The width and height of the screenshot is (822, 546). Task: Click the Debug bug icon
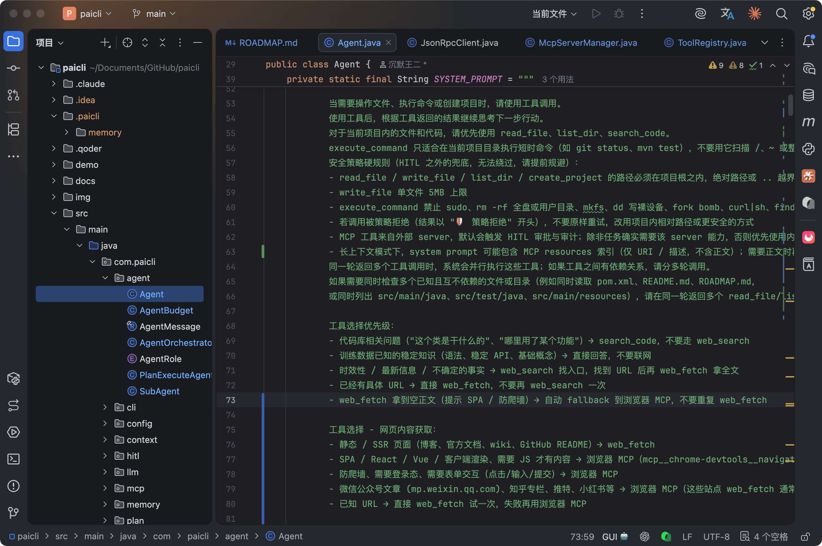pyautogui.click(x=619, y=13)
